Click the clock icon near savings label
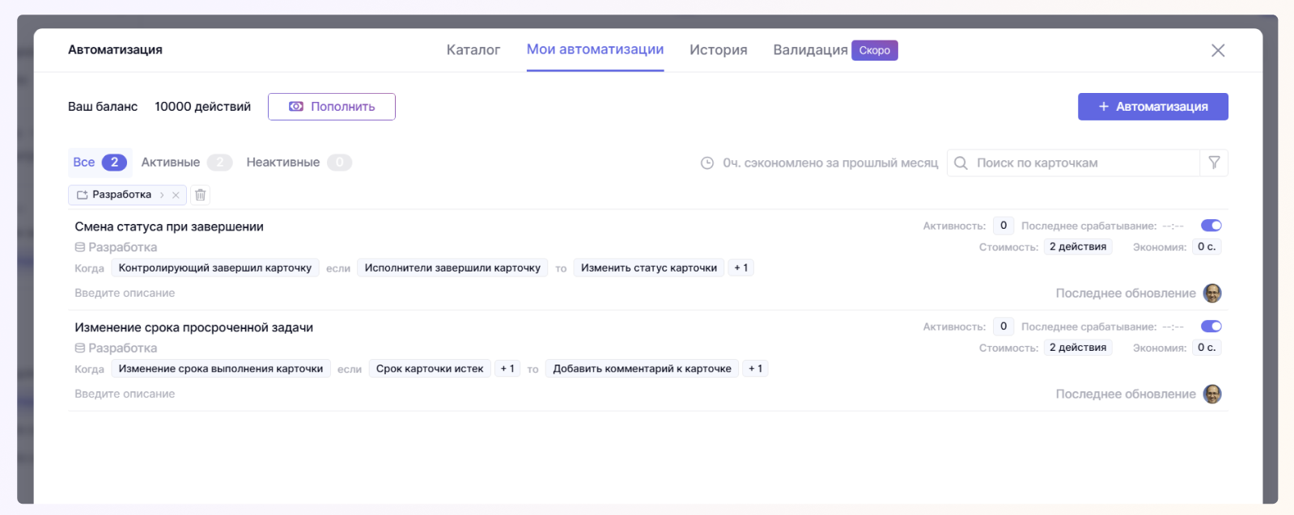This screenshot has width=1294, height=515. coord(707,163)
